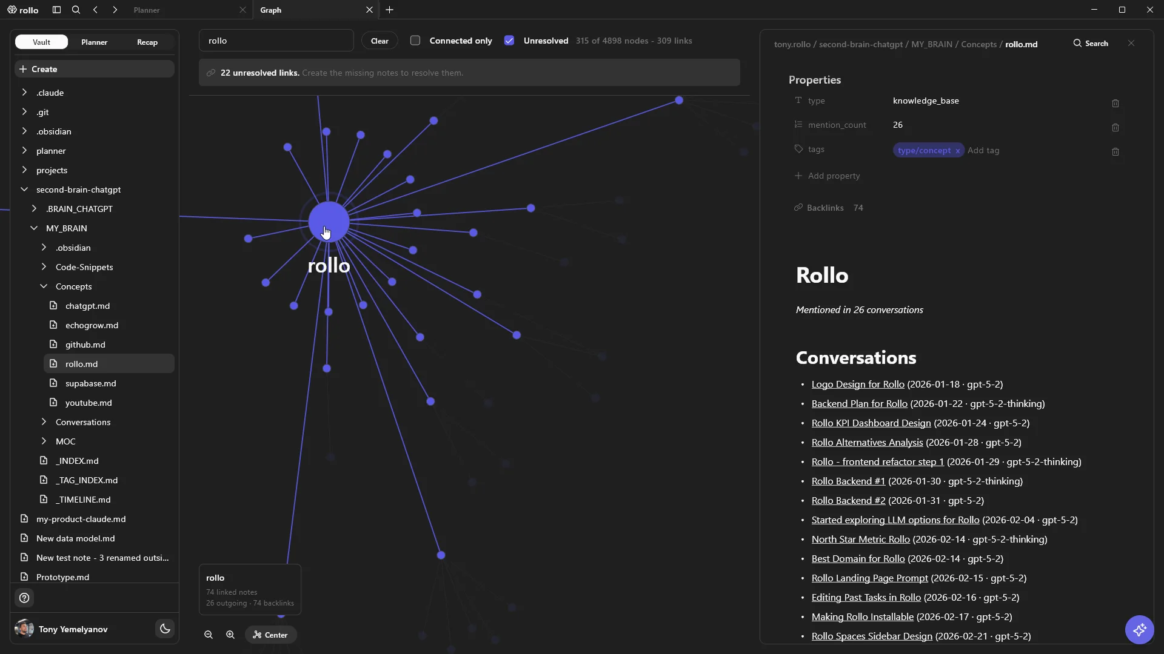The image size is (1164, 654).
Task: Delete the mention_count property
Action: 1115,128
